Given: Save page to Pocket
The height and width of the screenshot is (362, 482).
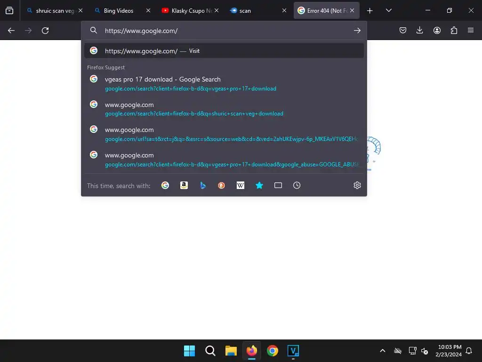Looking at the screenshot, I should 403,30.
